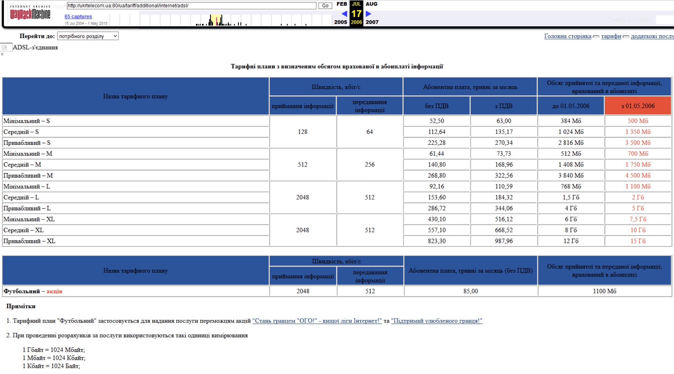Open 'Підтримай улюбленого гравця!' link
This screenshot has height=374, width=674.
[436, 321]
